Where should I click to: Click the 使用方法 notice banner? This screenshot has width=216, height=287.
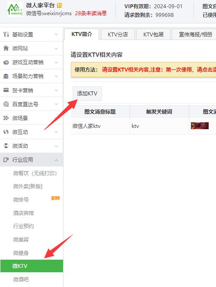point(143,69)
